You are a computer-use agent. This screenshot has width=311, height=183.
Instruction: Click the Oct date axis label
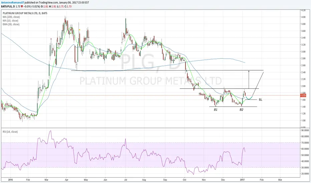click(185, 180)
